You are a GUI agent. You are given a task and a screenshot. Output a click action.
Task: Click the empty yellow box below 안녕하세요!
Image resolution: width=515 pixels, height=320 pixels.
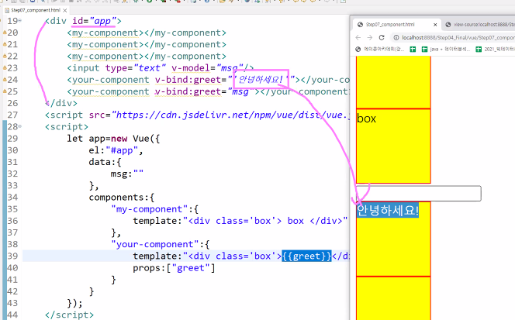click(x=393, y=298)
